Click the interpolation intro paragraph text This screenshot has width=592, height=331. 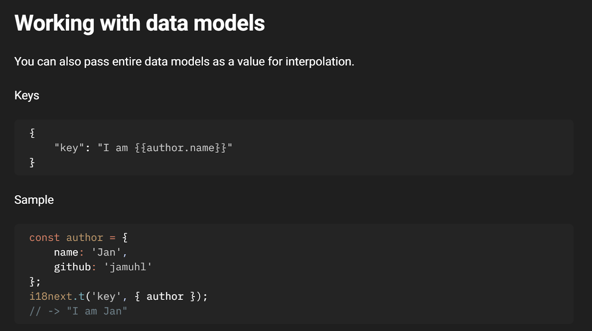click(x=184, y=61)
